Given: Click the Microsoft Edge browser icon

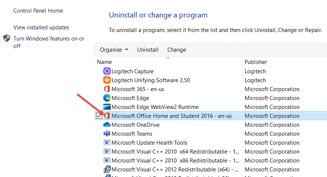Looking at the screenshot, I should pos(107,98).
